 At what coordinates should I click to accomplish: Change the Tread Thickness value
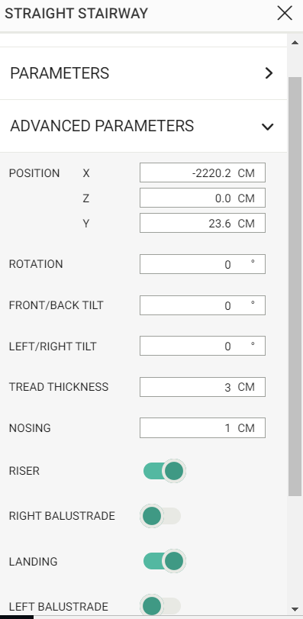[202, 387]
